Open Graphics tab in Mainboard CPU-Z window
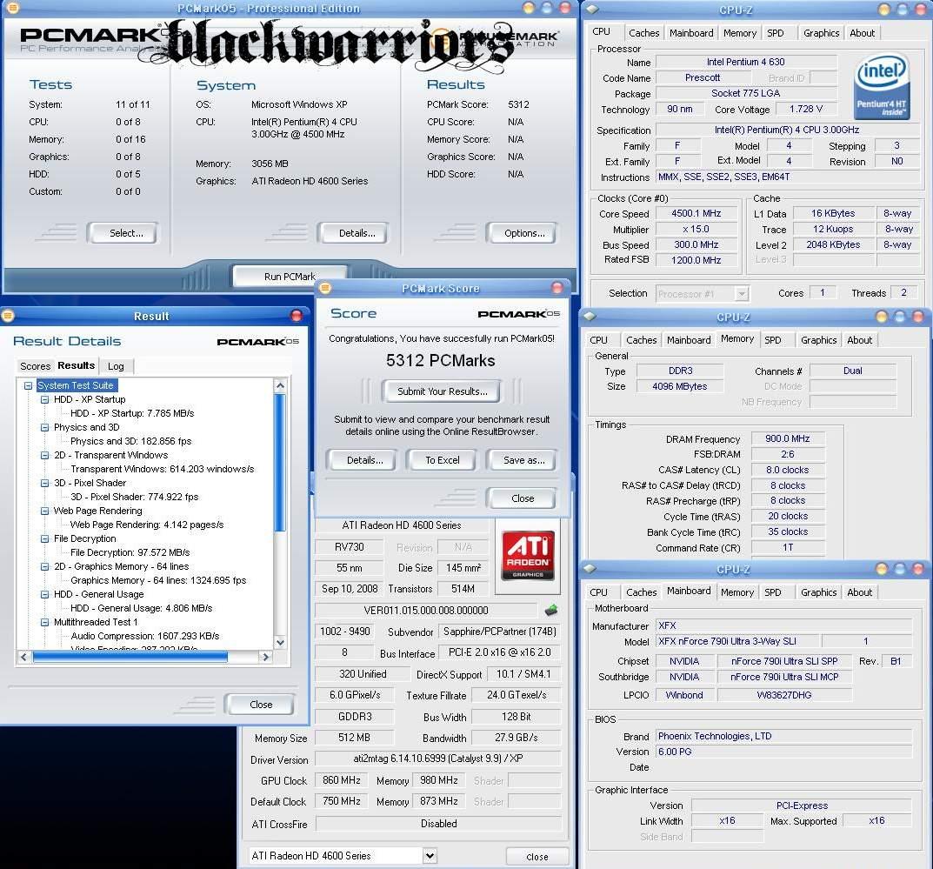 click(x=818, y=593)
